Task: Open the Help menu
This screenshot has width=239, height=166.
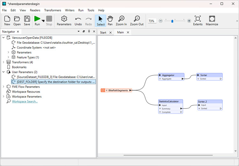Action: (101, 10)
